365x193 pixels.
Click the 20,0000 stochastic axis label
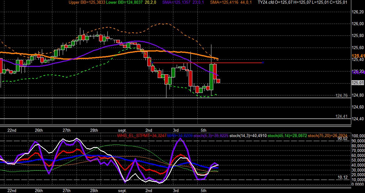(x=358, y=175)
